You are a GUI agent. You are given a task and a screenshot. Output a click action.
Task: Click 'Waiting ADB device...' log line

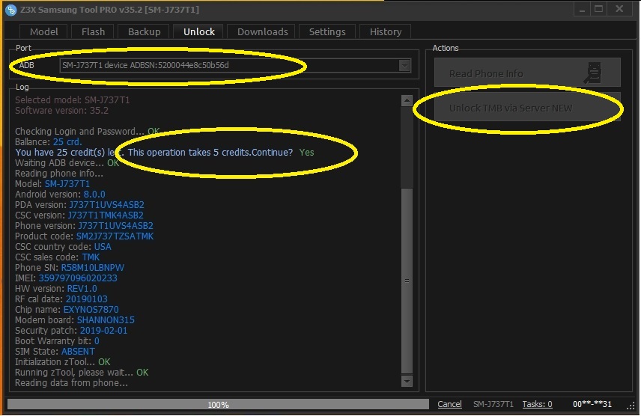pos(67,163)
